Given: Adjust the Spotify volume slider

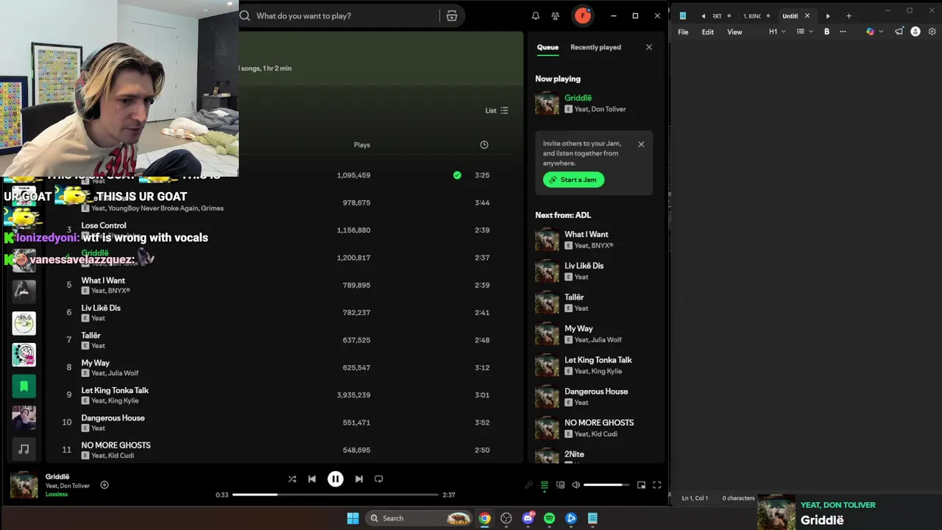Looking at the screenshot, I should point(606,485).
